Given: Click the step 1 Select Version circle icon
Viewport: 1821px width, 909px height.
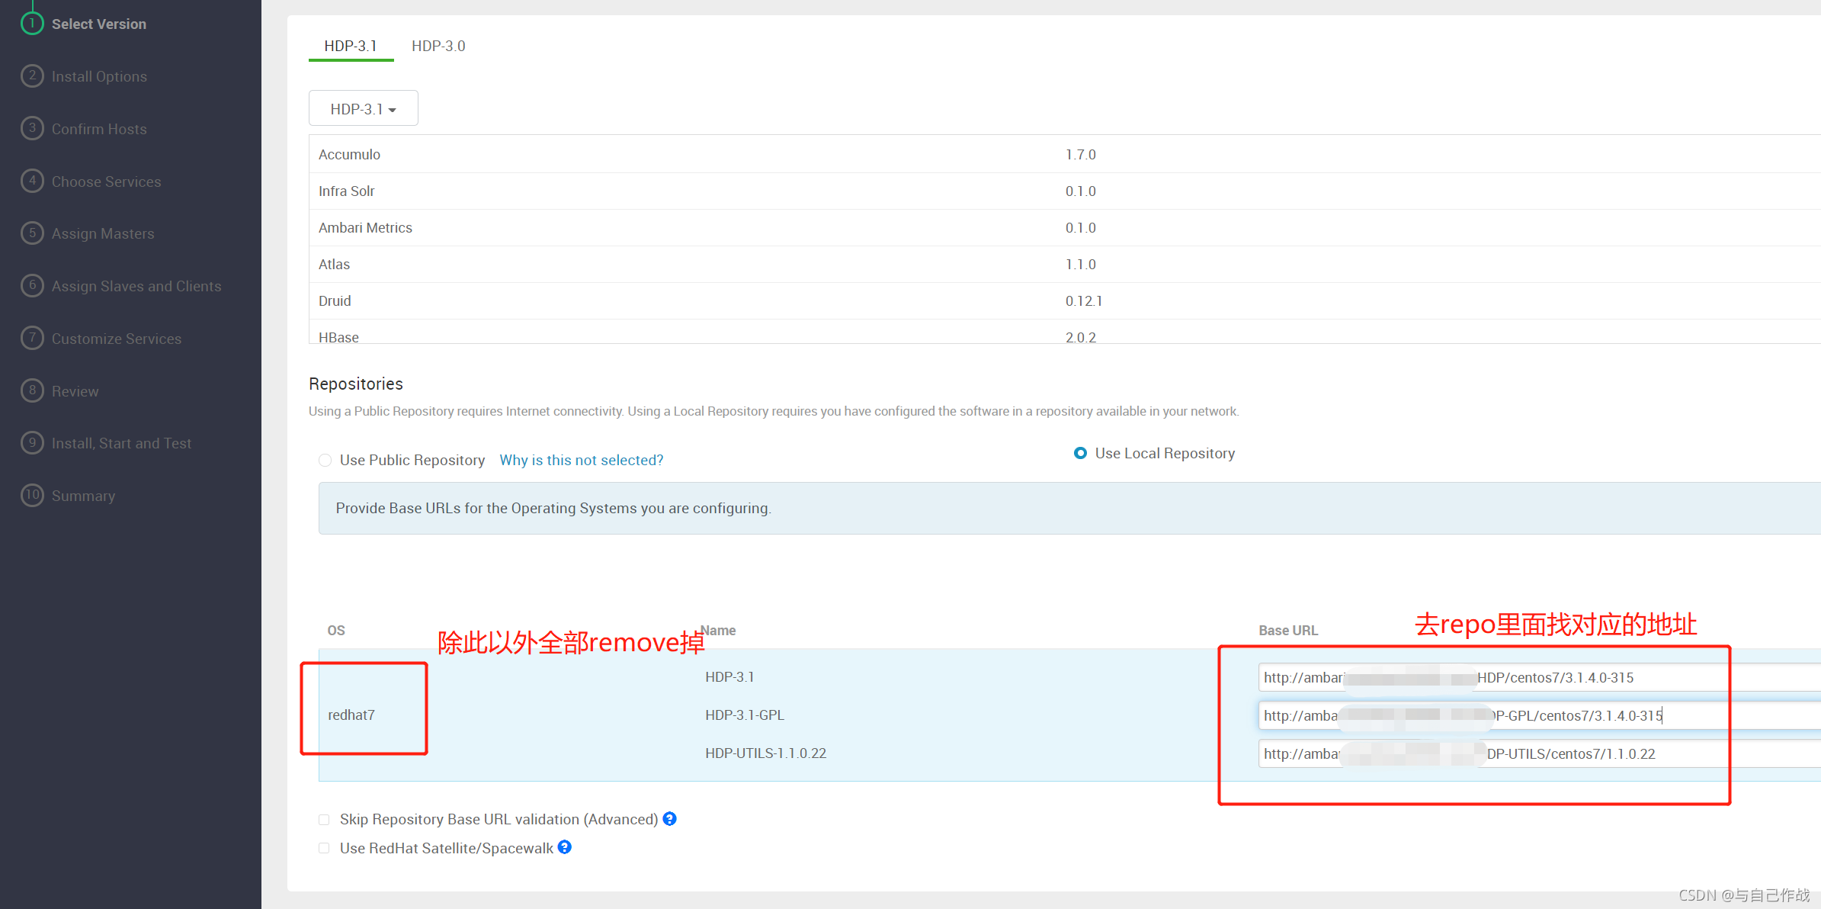Looking at the screenshot, I should pos(32,24).
